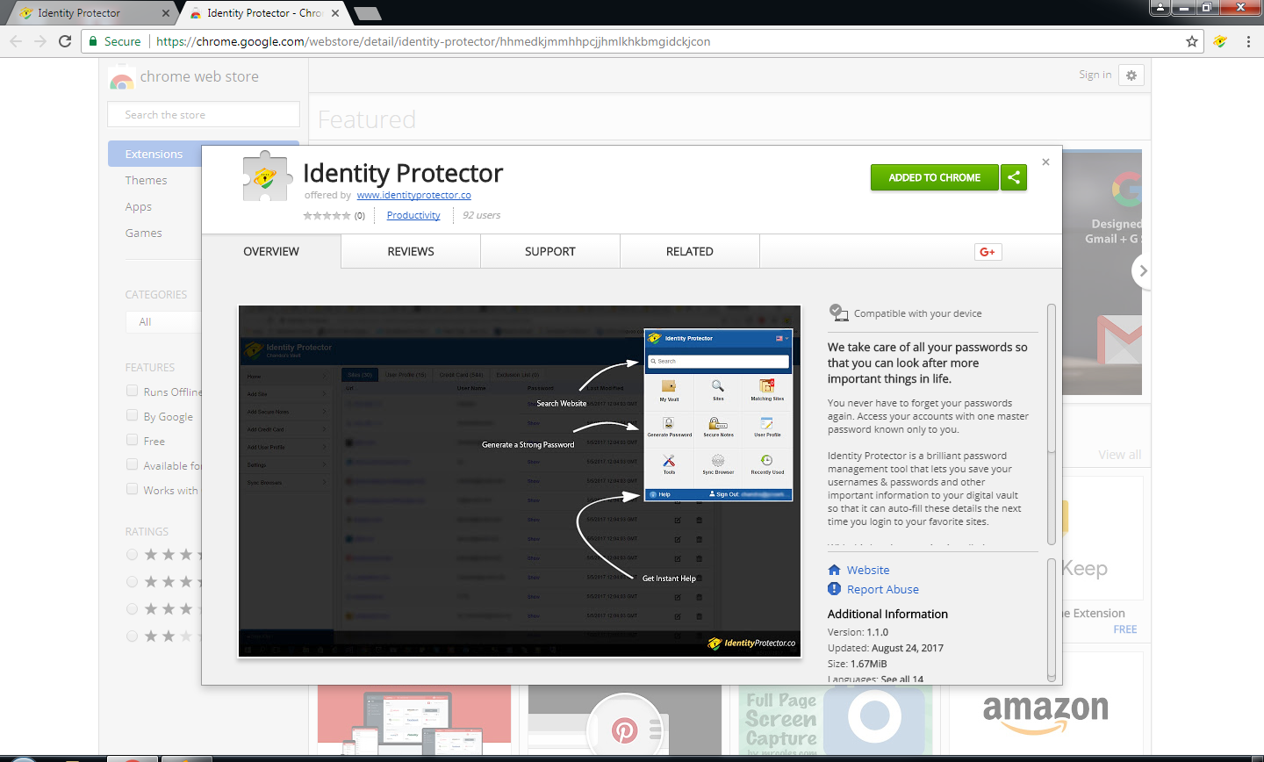The image size is (1264, 762).
Task: Open a new browser tab
Action: pos(367,13)
